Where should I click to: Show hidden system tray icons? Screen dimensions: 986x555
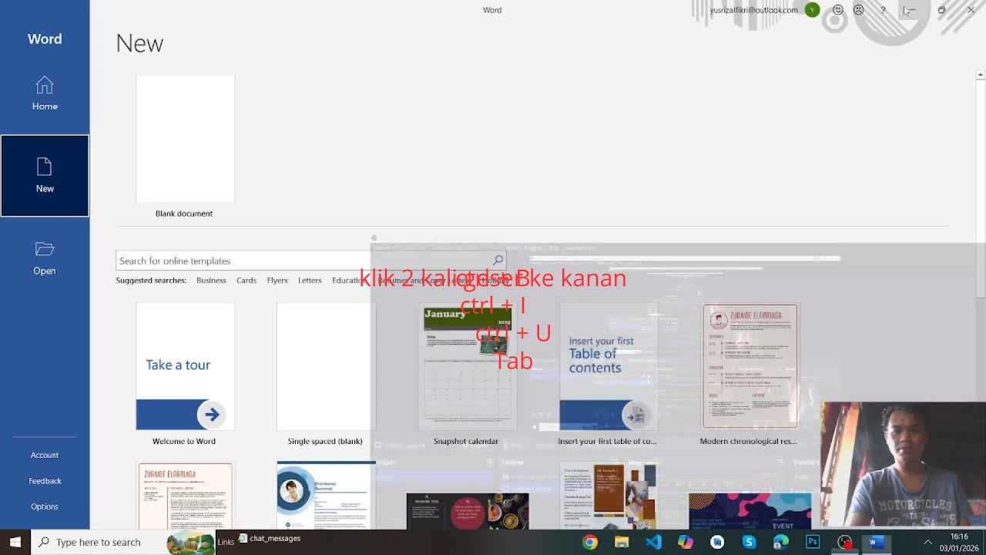pyautogui.click(x=927, y=543)
